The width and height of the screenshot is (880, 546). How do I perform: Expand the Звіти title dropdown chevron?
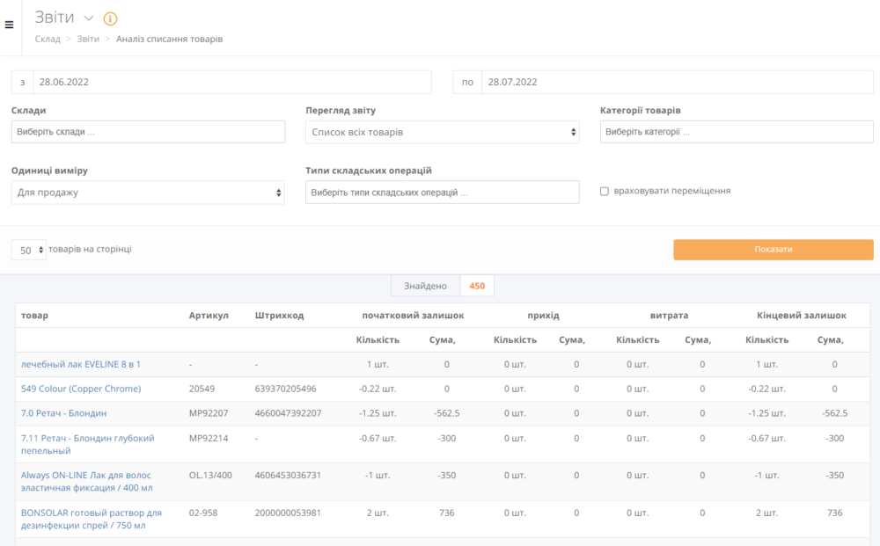[88, 18]
